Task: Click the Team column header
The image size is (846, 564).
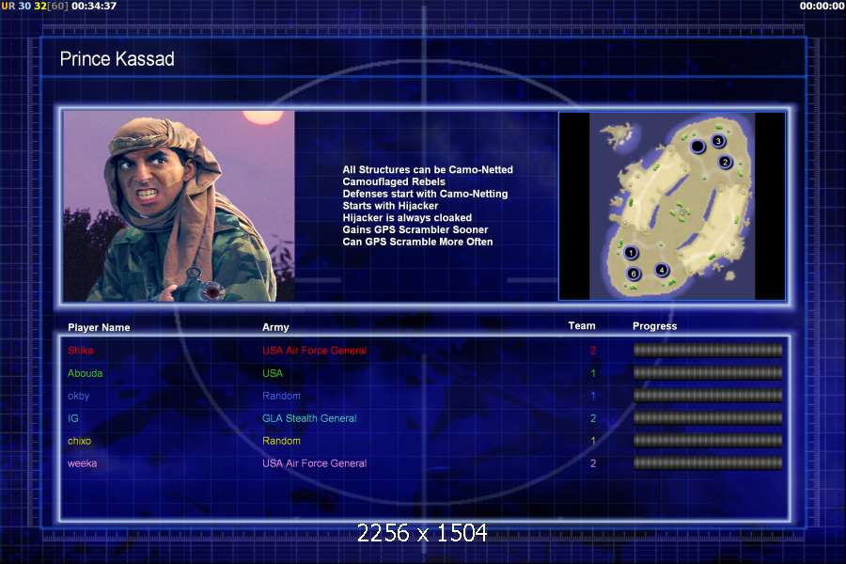Action: click(582, 326)
